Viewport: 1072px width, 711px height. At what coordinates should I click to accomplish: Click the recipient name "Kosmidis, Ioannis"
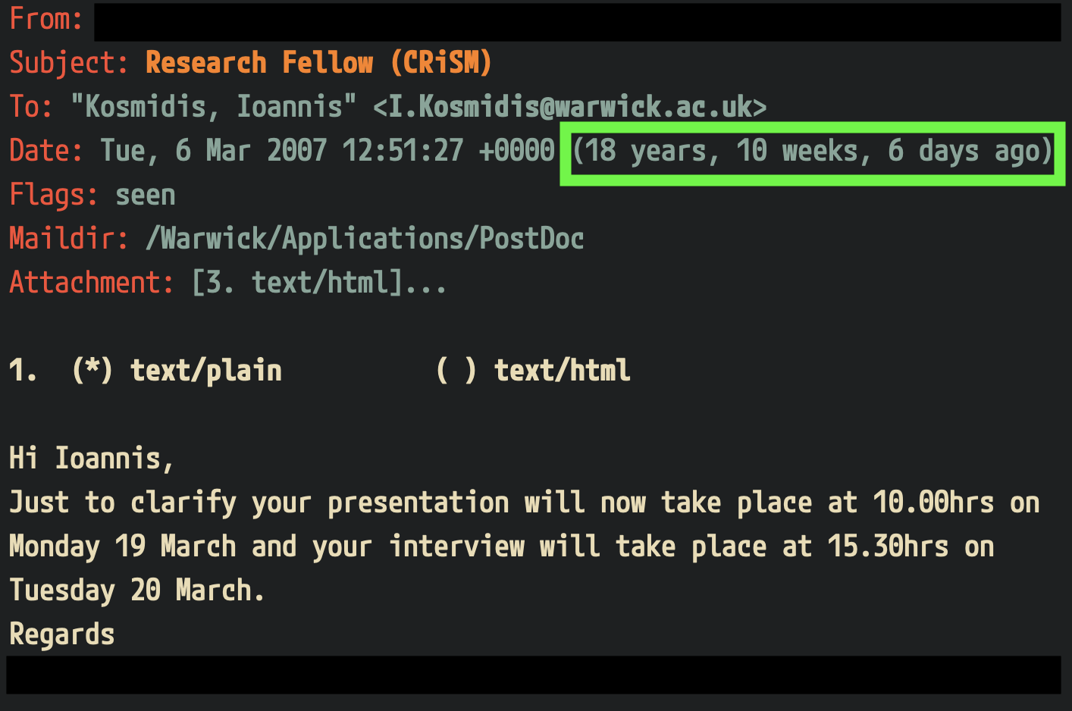(213, 107)
